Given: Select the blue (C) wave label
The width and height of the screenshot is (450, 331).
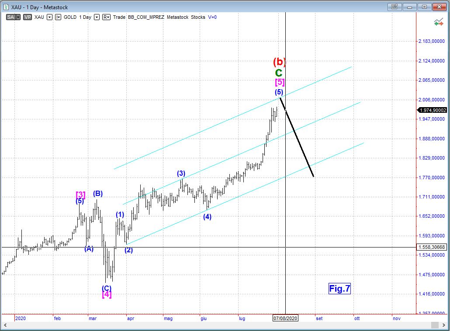Looking at the screenshot, I should [107, 288].
